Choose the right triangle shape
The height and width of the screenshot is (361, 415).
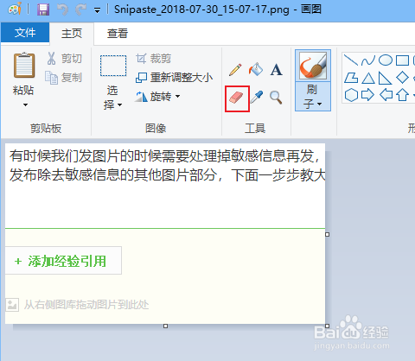point(385,78)
